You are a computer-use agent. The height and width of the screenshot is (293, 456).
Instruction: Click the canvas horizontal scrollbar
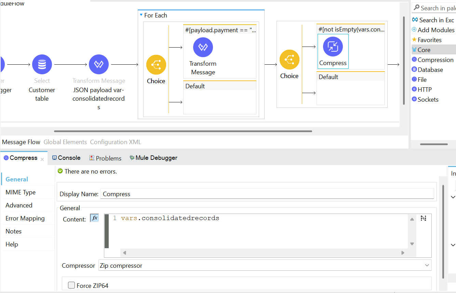183,131
